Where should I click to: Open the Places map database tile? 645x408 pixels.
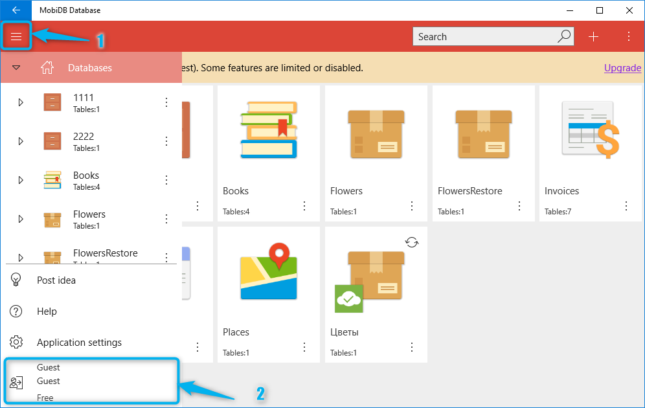(269, 295)
